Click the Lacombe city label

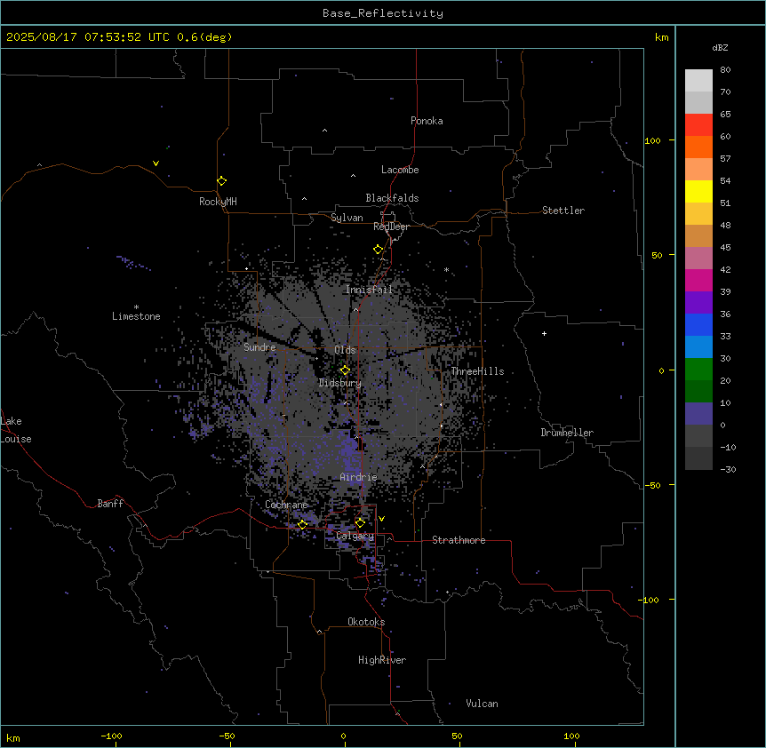pyautogui.click(x=400, y=170)
